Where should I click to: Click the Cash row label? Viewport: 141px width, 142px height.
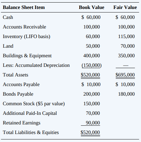click(8, 17)
